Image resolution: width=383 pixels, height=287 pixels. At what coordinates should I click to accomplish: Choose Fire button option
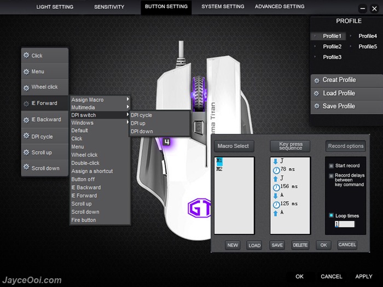[100, 220]
